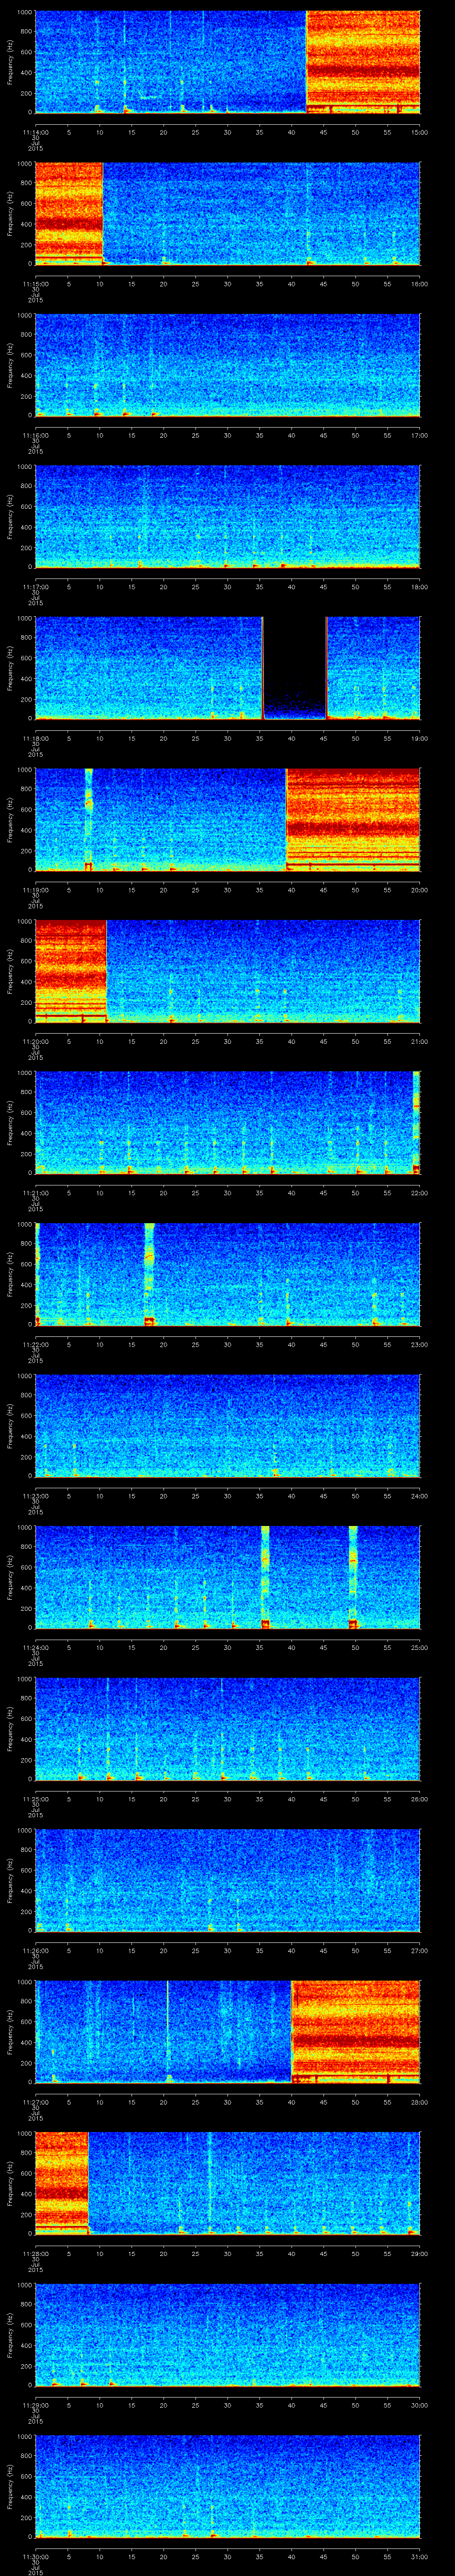Click the 11:30:00 start time label
The height and width of the screenshot is (2576, 455).
point(35,2556)
